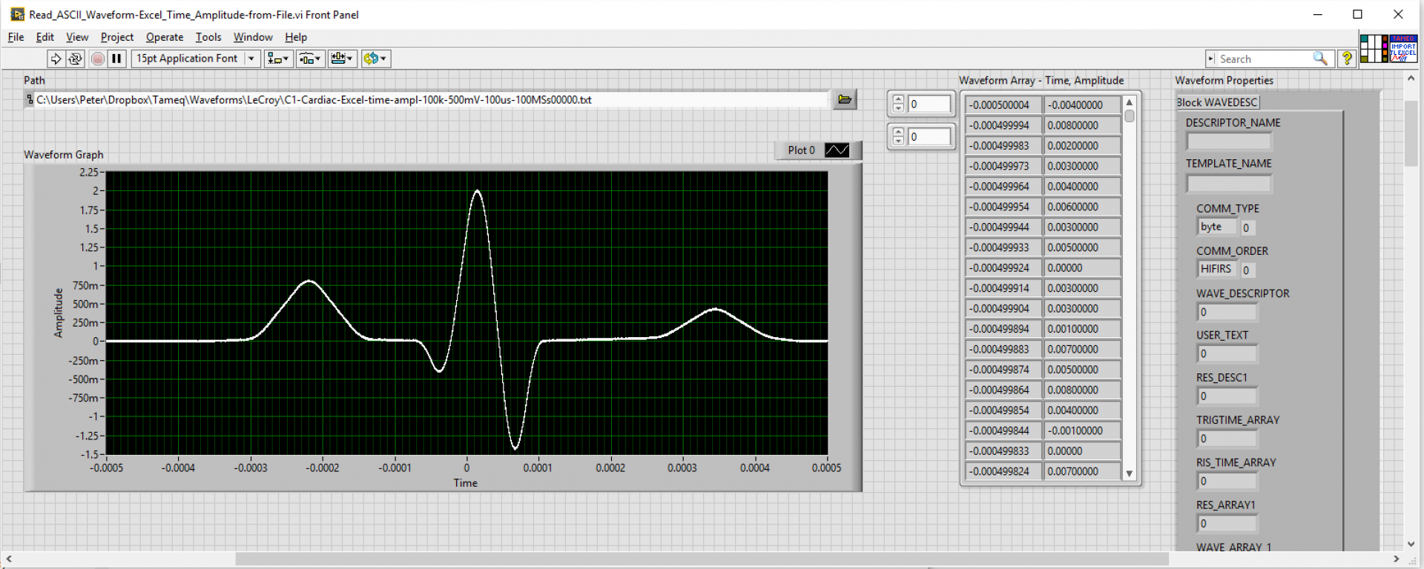The height and width of the screenshot is (569, 1424).
Task: Start Run Continuously mode
Action: 75,59
